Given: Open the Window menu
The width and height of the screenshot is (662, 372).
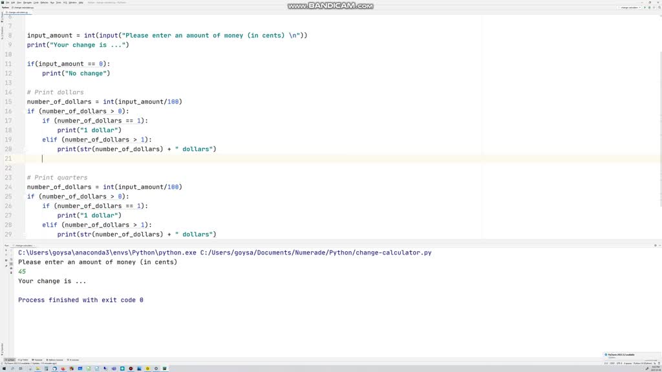Looking at the screenshot, I should pyautogui.click(x=73, y=3).
